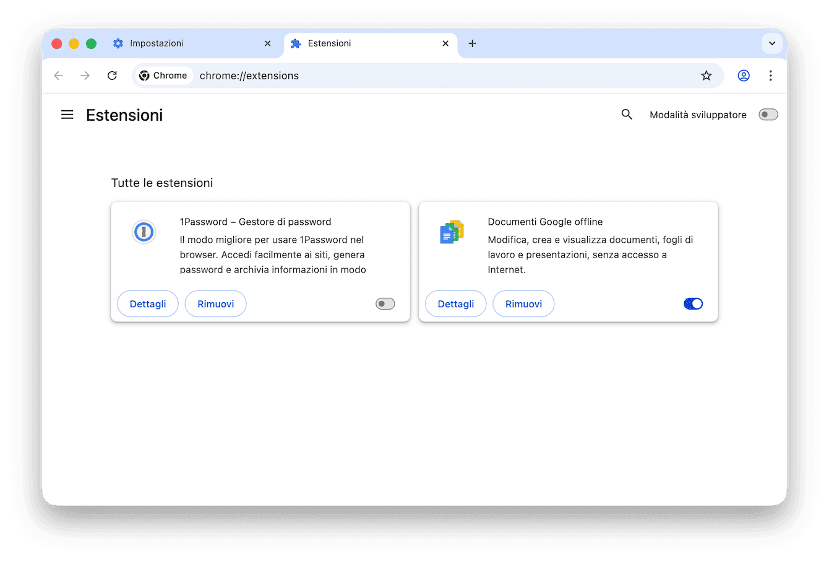The image size is (829, 561).
Task: Open the Chrome profile avatar icon
Action: [744, 76]
